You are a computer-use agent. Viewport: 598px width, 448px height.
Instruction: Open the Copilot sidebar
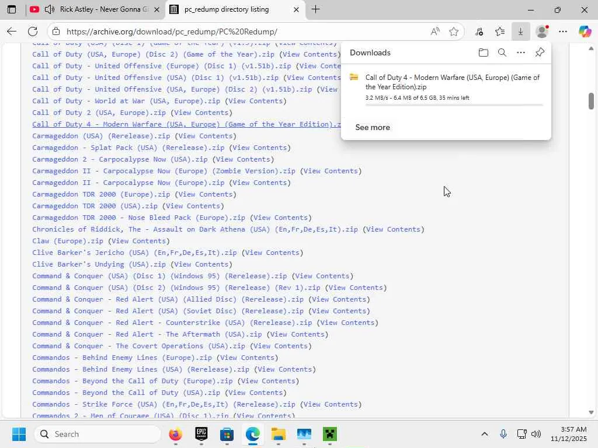pos(584,32)
